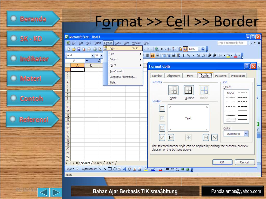
Task: Open the Draw menu dropdown
Action: [x=71, y=169]
